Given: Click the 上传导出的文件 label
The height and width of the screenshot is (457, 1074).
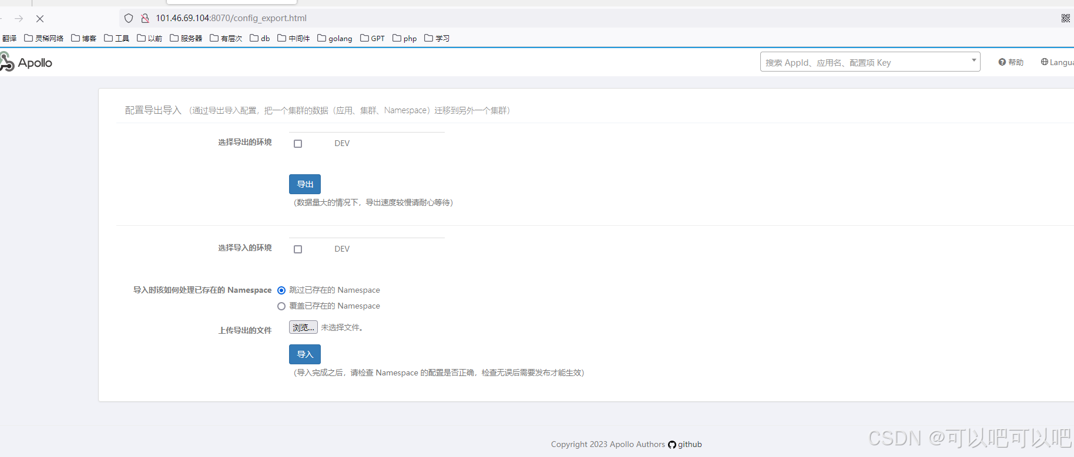Looking at the screenshot, I should [245, 330].
